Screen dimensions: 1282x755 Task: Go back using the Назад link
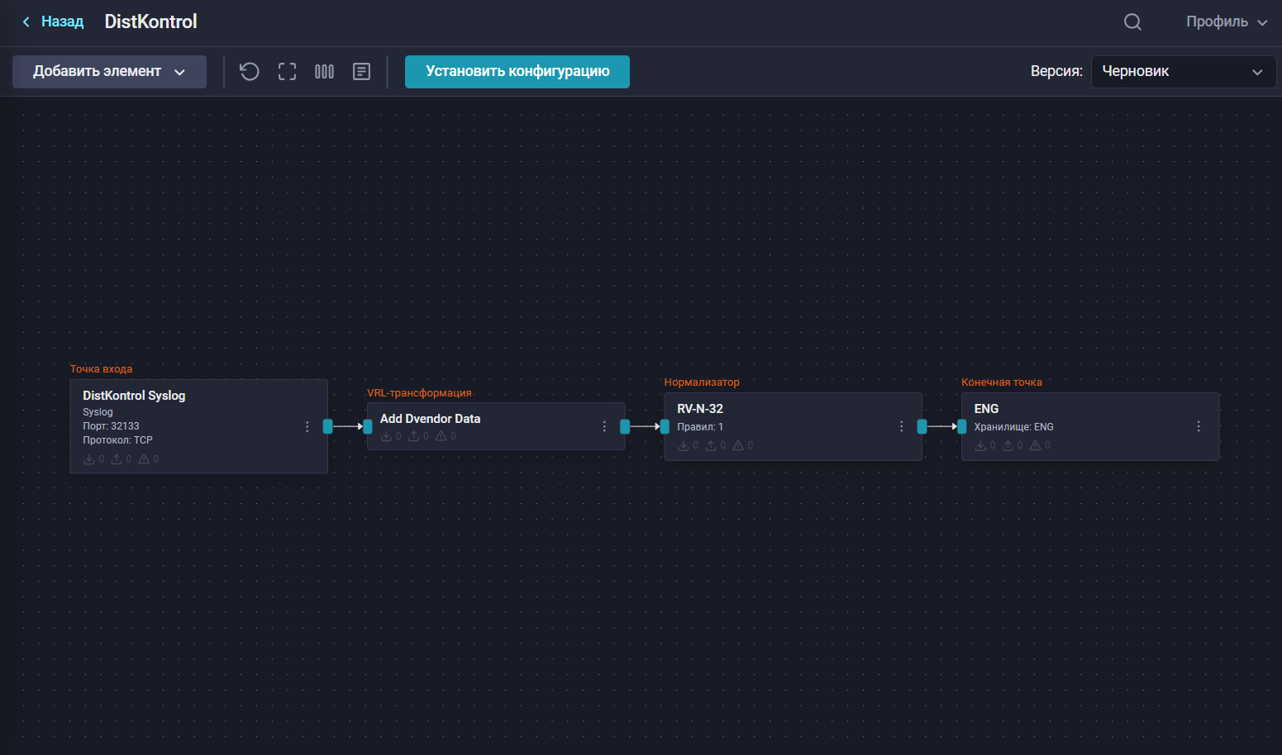(54, 21)
